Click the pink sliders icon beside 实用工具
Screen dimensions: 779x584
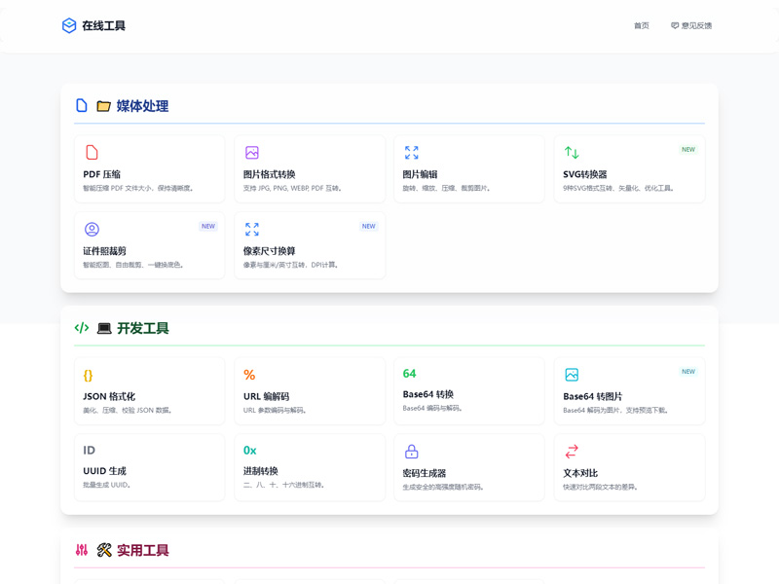tap(82, 550)
